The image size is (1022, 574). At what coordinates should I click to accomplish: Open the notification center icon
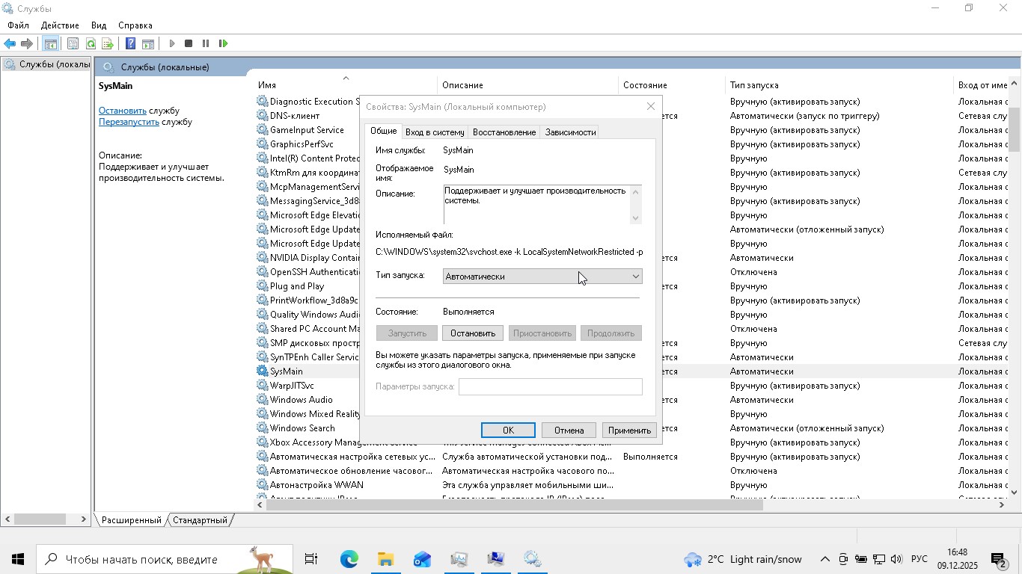[x=998, y=559]
